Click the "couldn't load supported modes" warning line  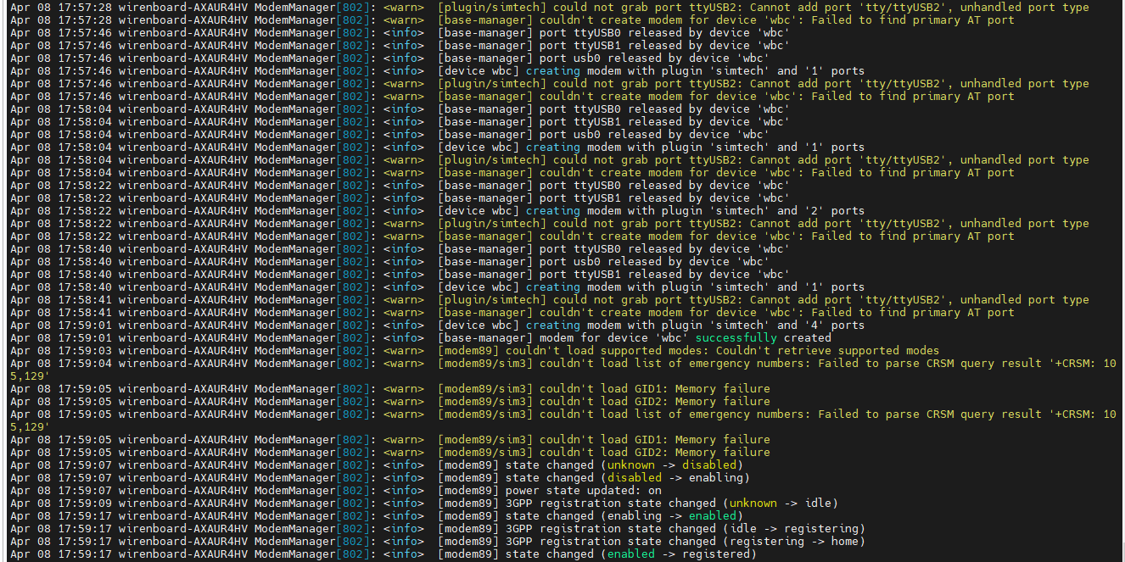688,351
